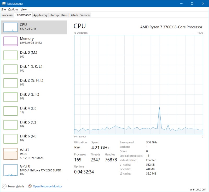The width and height of the screenshot is (209, 192).
Task: Switch to the Users tab
Action: pyautogui.click(x=64, y=15)
